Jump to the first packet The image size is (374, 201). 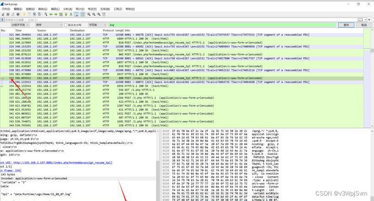tap(66, 14)
